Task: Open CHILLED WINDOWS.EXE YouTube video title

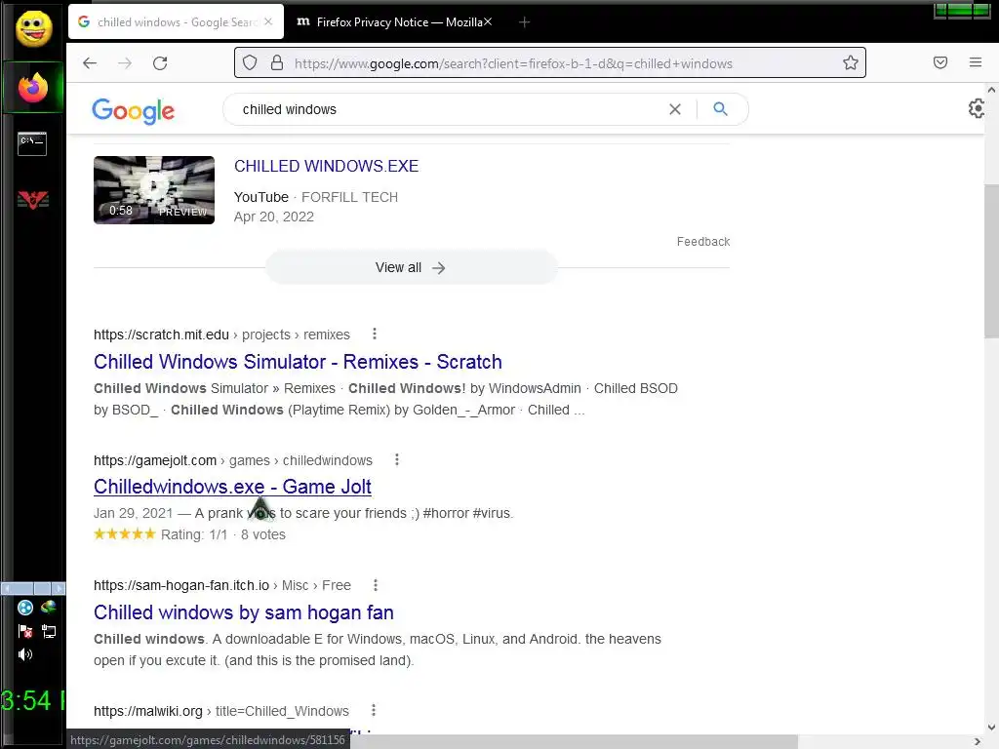Action: 326,166
